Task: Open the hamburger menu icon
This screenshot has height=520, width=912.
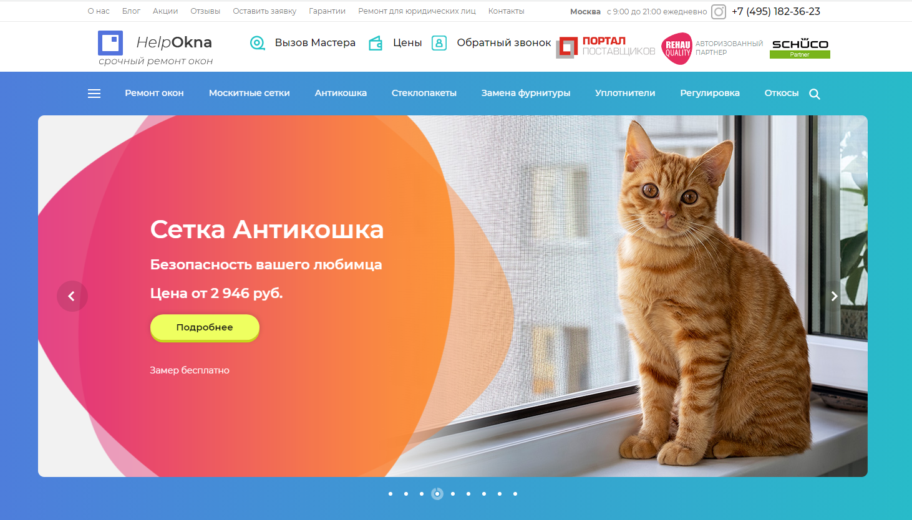Action: pyautogui.click(x=94, y=94)
